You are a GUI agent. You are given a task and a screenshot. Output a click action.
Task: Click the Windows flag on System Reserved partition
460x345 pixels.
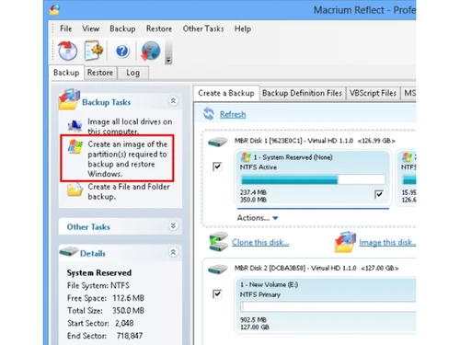tap(246, 157)
